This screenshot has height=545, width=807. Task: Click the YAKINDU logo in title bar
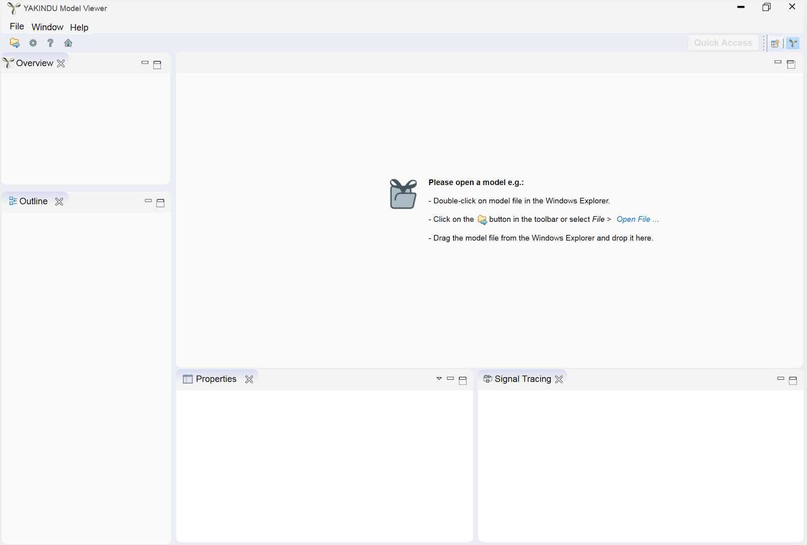tap(14, 8)
